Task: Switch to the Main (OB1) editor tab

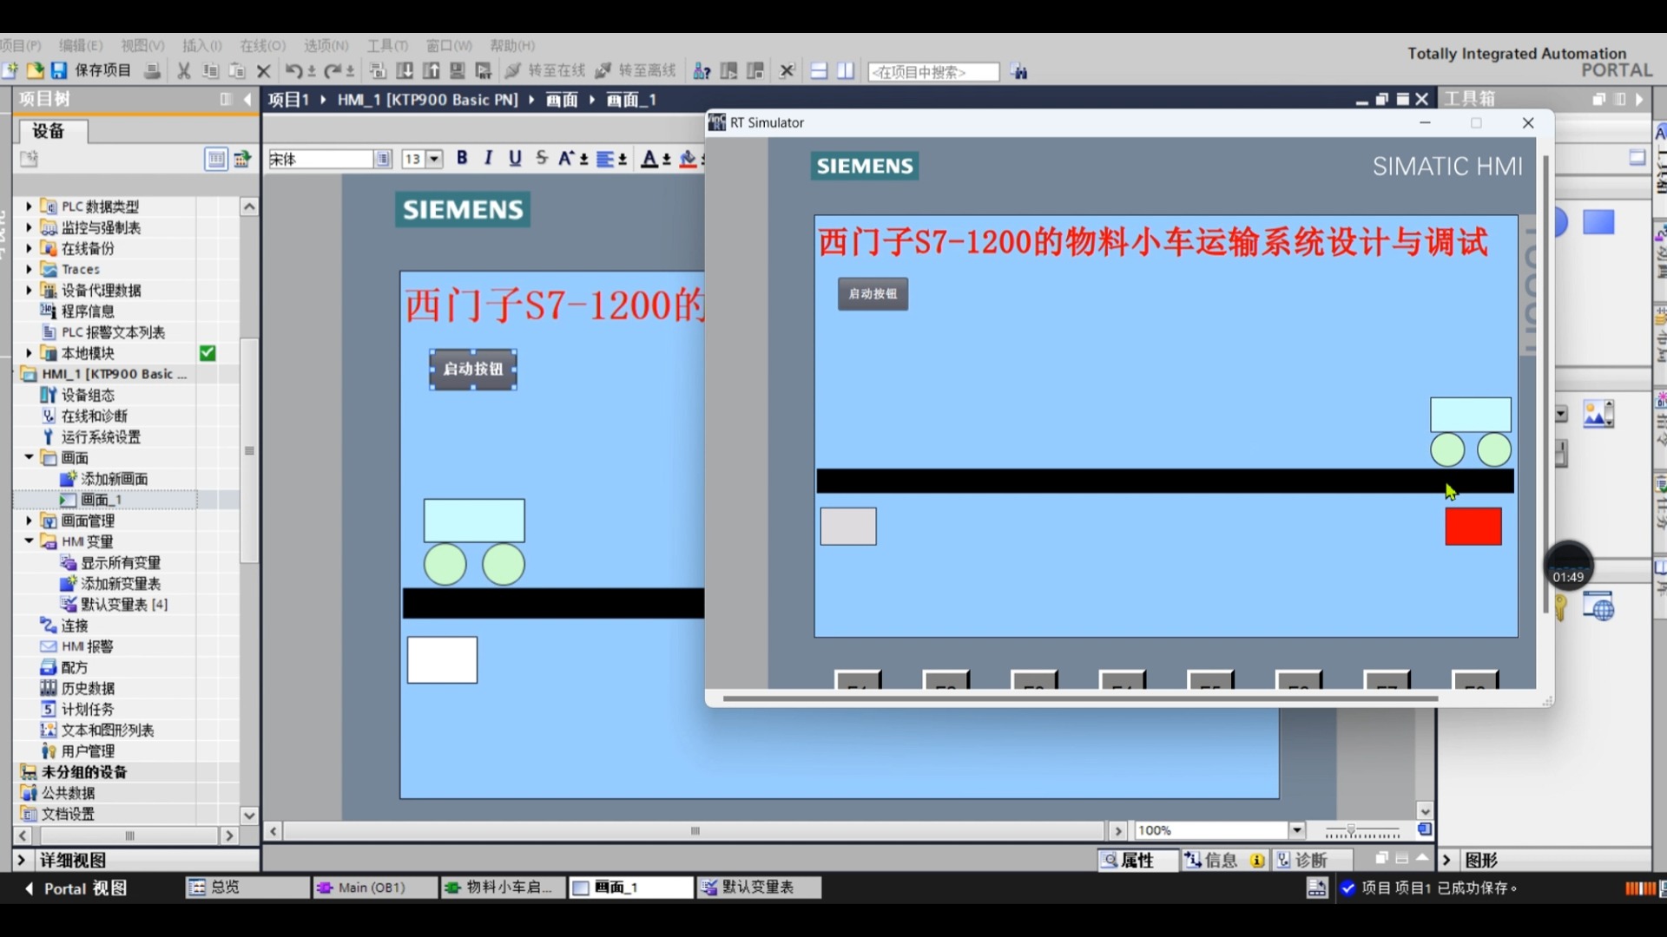Action: [372, 888]
